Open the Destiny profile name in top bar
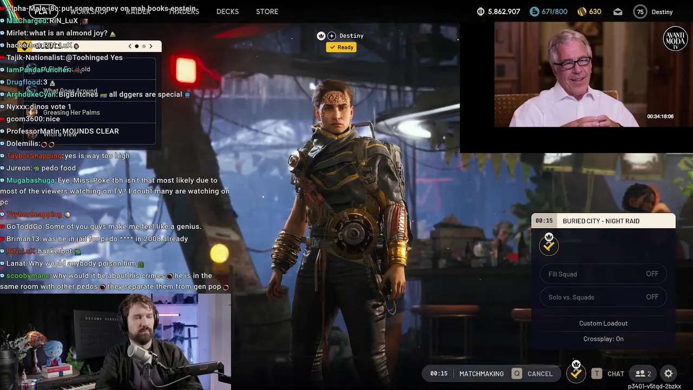Viewport: 693px width, 390px height. (x=662, y=11)
